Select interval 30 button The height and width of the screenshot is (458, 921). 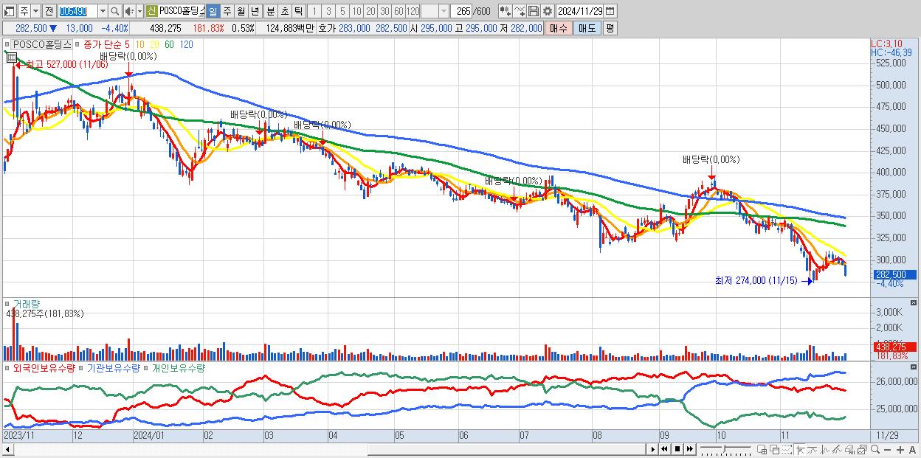[x=384, y=11]
